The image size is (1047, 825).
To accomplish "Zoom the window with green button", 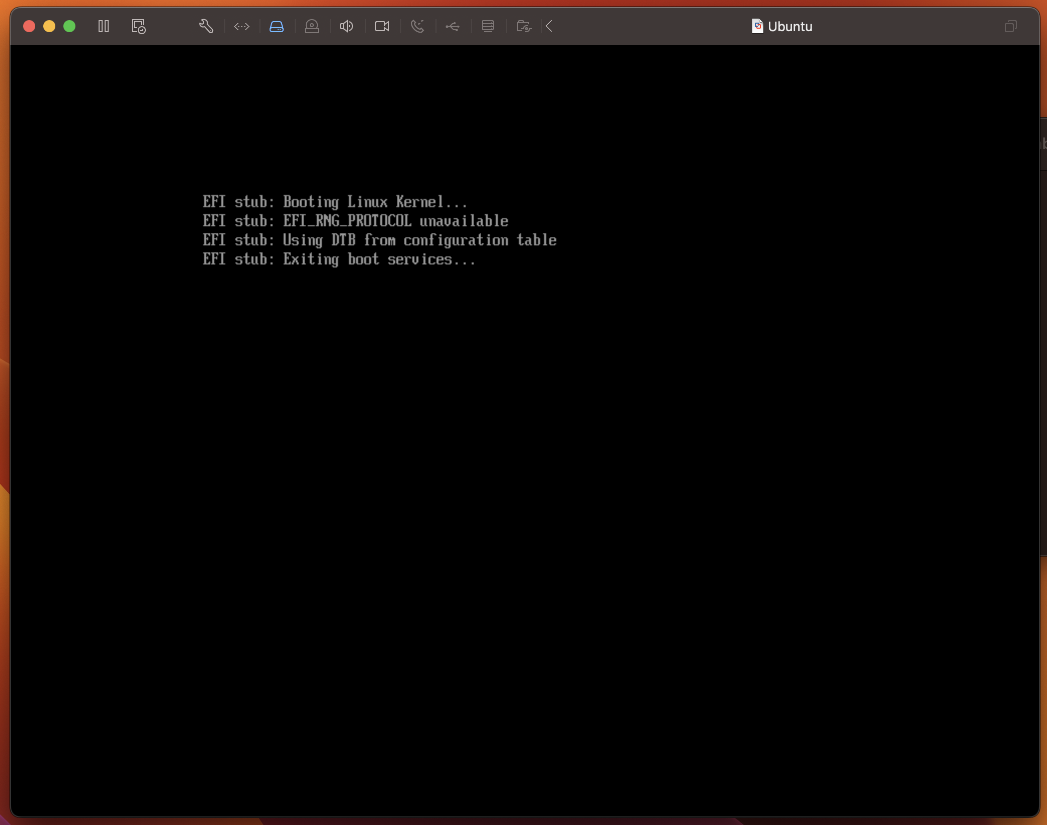I will click(69, 26).
